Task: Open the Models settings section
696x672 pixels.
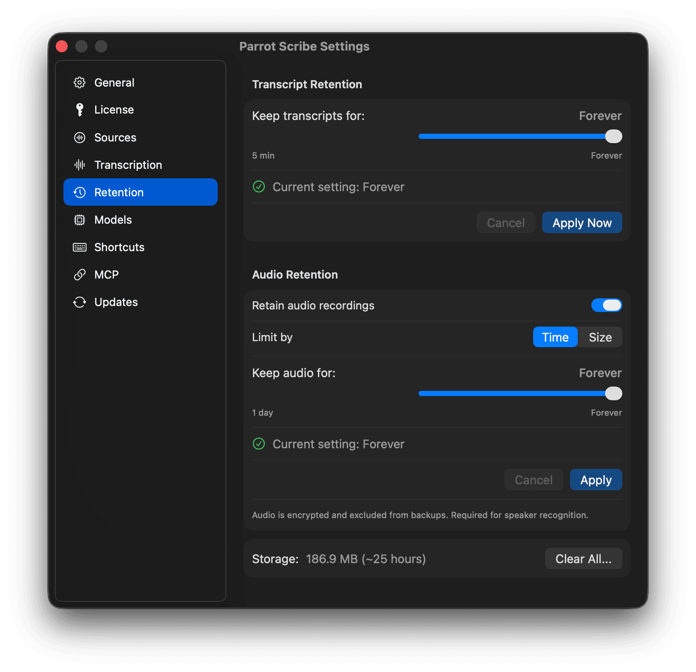Action: tap(113, 219)
